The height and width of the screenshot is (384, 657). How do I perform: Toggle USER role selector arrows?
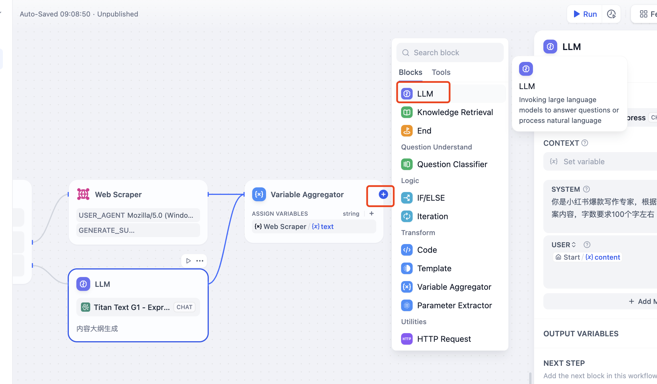click(574, 245)
